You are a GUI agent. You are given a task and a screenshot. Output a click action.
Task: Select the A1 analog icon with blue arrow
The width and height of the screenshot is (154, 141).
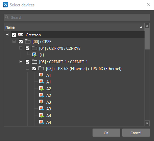click(x=42, y=82)
